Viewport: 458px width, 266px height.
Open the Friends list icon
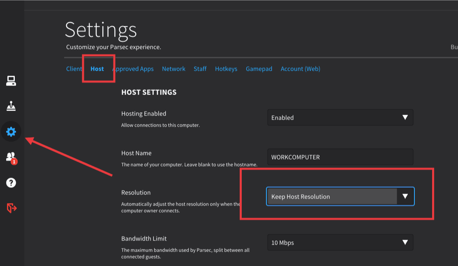tap(11, 157)
